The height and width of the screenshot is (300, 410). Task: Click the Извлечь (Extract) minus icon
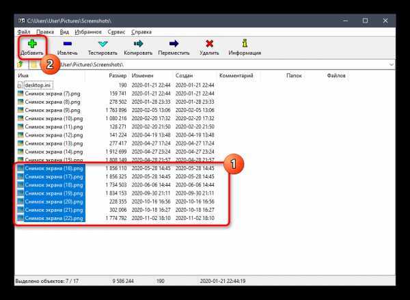tap(68, 44)
